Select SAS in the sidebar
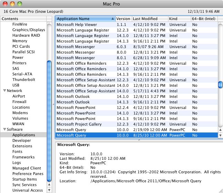223x193 pixels. coord(16,68)
